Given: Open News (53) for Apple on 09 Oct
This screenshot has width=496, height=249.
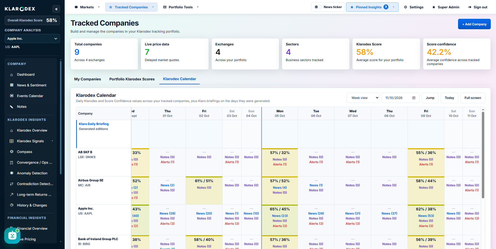Looking at the screenshot, I should (x=426, y=216).
